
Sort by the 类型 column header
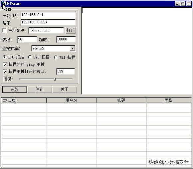pos(169,101)
